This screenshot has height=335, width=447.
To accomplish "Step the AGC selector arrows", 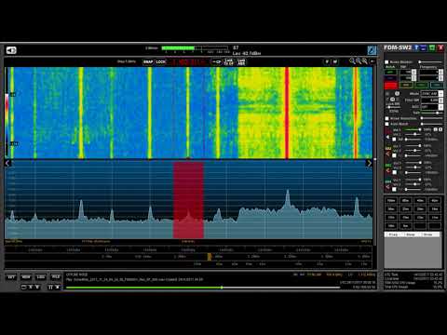I will click(440, 107).
